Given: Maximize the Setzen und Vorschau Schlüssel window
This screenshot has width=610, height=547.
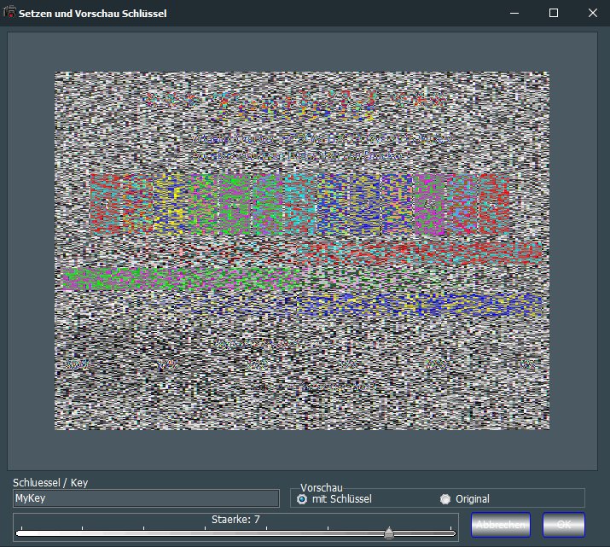Looking at the screenshot, I should click(x=553, y=14).
